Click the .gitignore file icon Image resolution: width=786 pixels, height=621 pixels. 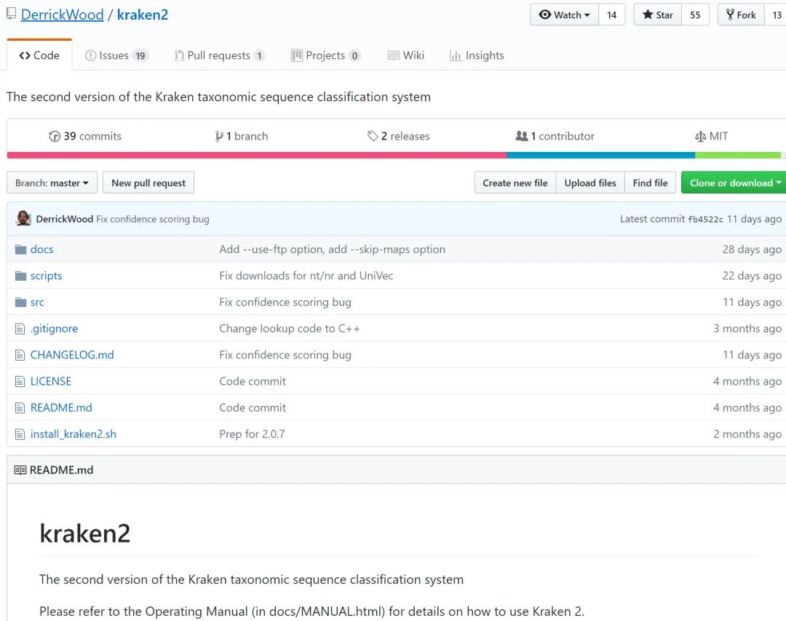point(20,329)
